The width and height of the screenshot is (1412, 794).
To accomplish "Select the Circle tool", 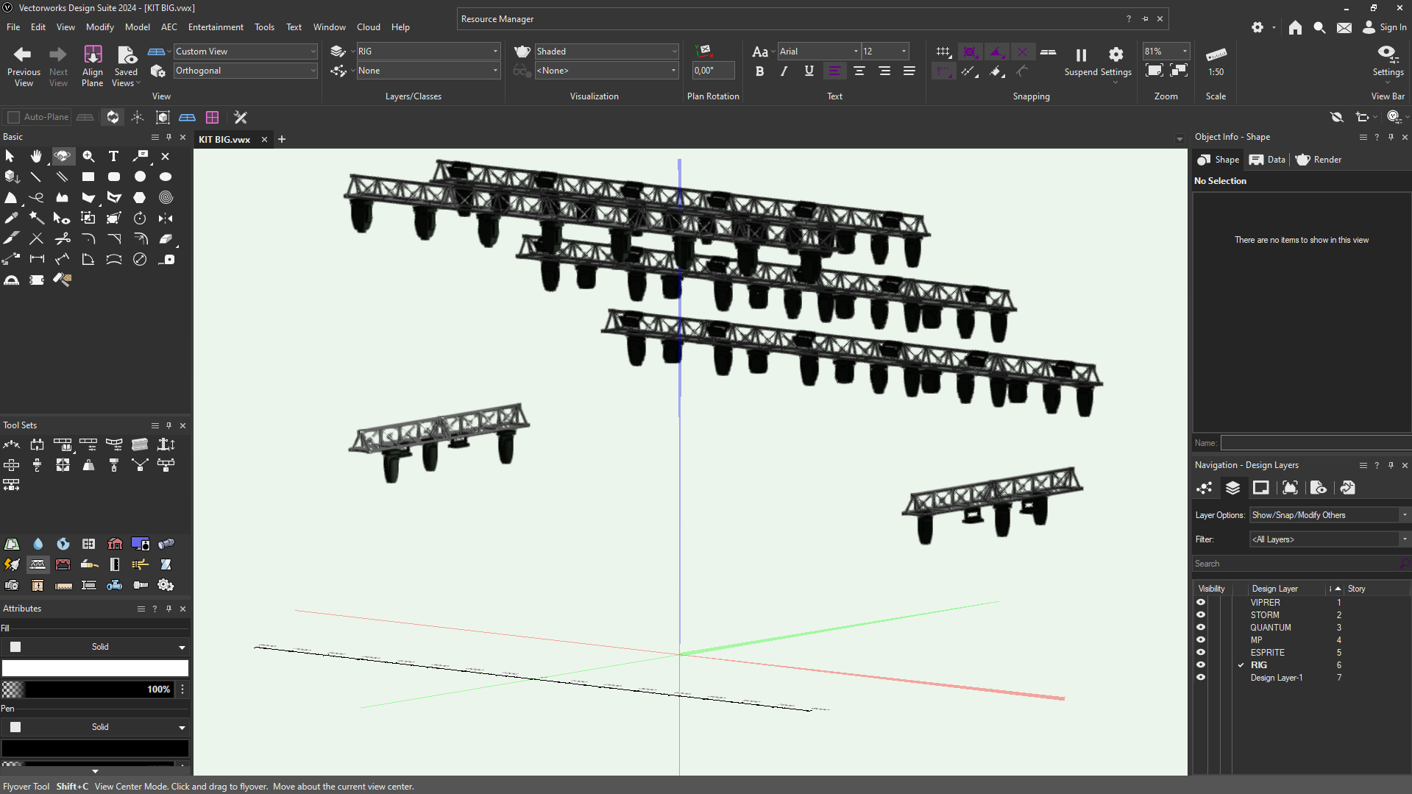I will pos(140,177).
